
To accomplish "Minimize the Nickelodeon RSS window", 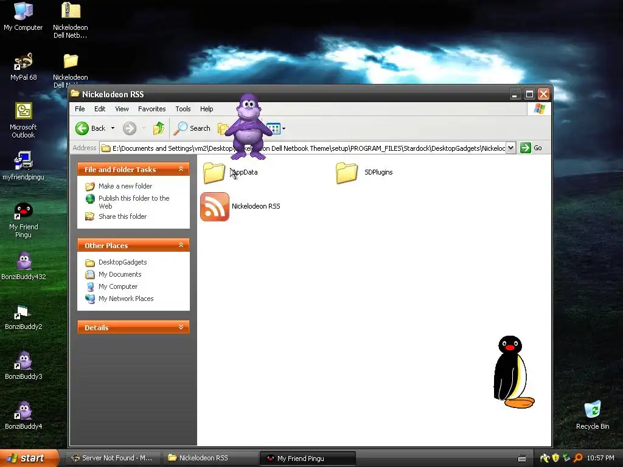I will pos(515,94).
